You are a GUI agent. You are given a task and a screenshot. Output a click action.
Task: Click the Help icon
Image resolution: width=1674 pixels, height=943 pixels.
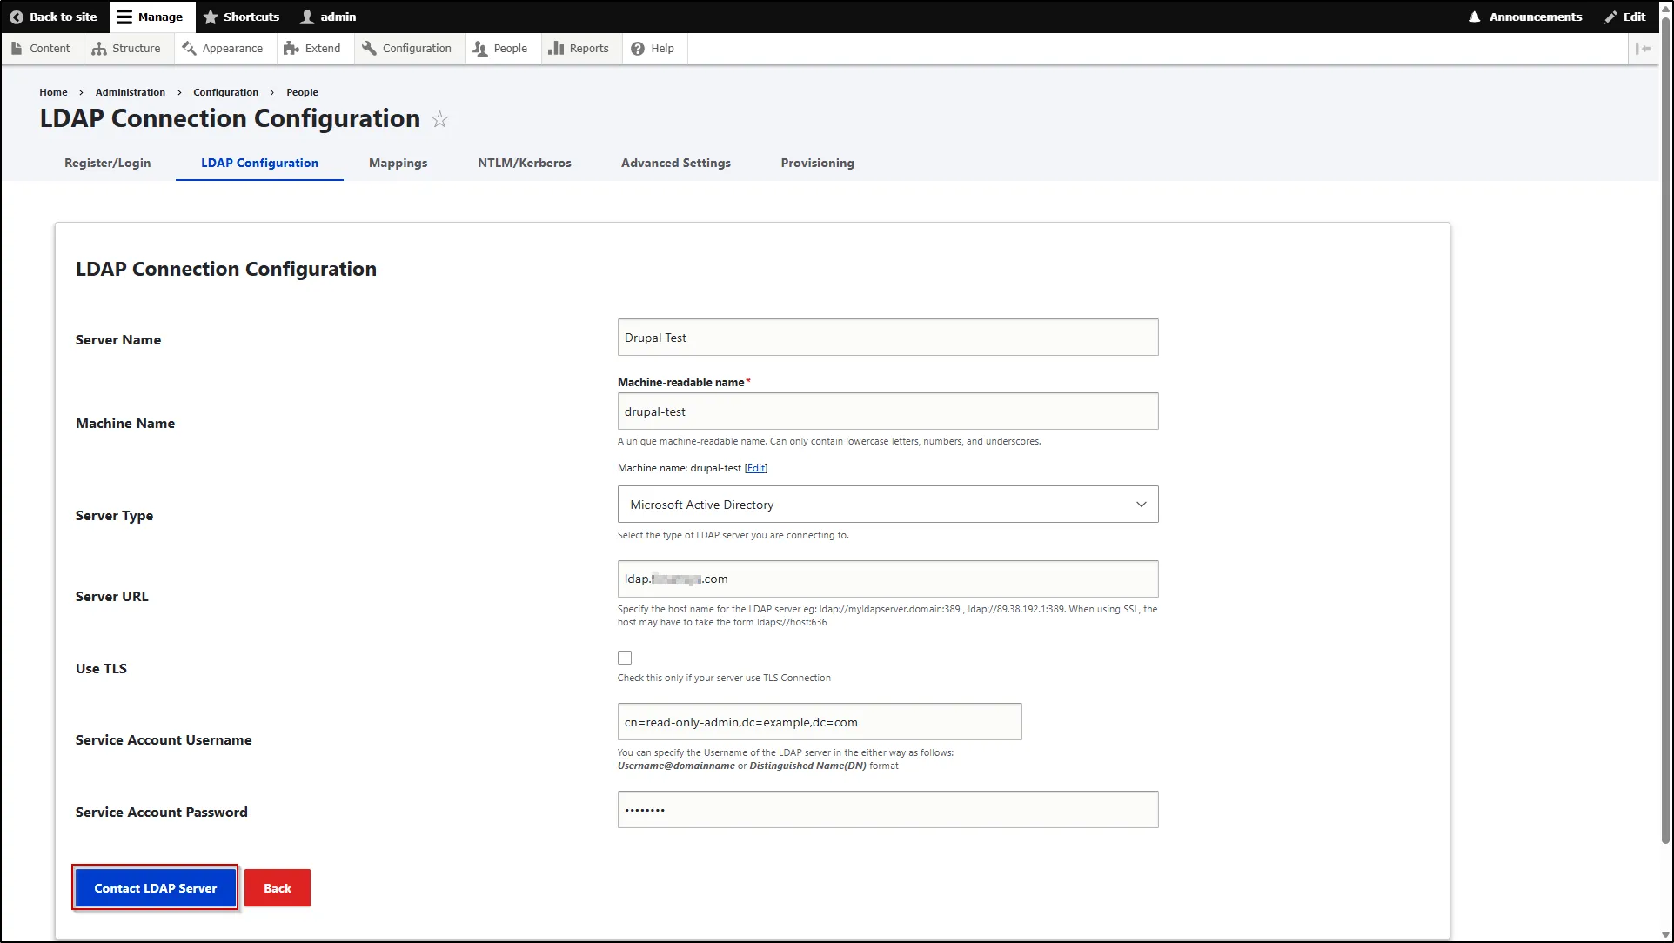636,48
